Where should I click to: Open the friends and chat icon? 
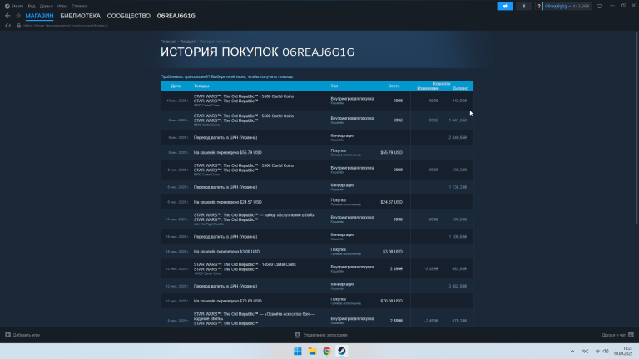(631, 335)
